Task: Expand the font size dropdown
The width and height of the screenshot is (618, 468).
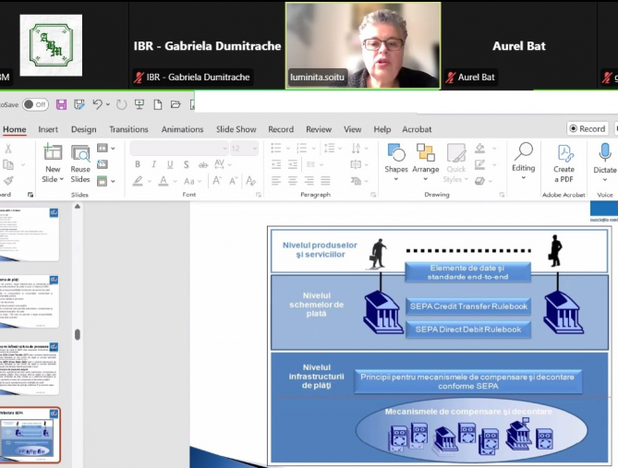Action: click(x=255, y=149)
